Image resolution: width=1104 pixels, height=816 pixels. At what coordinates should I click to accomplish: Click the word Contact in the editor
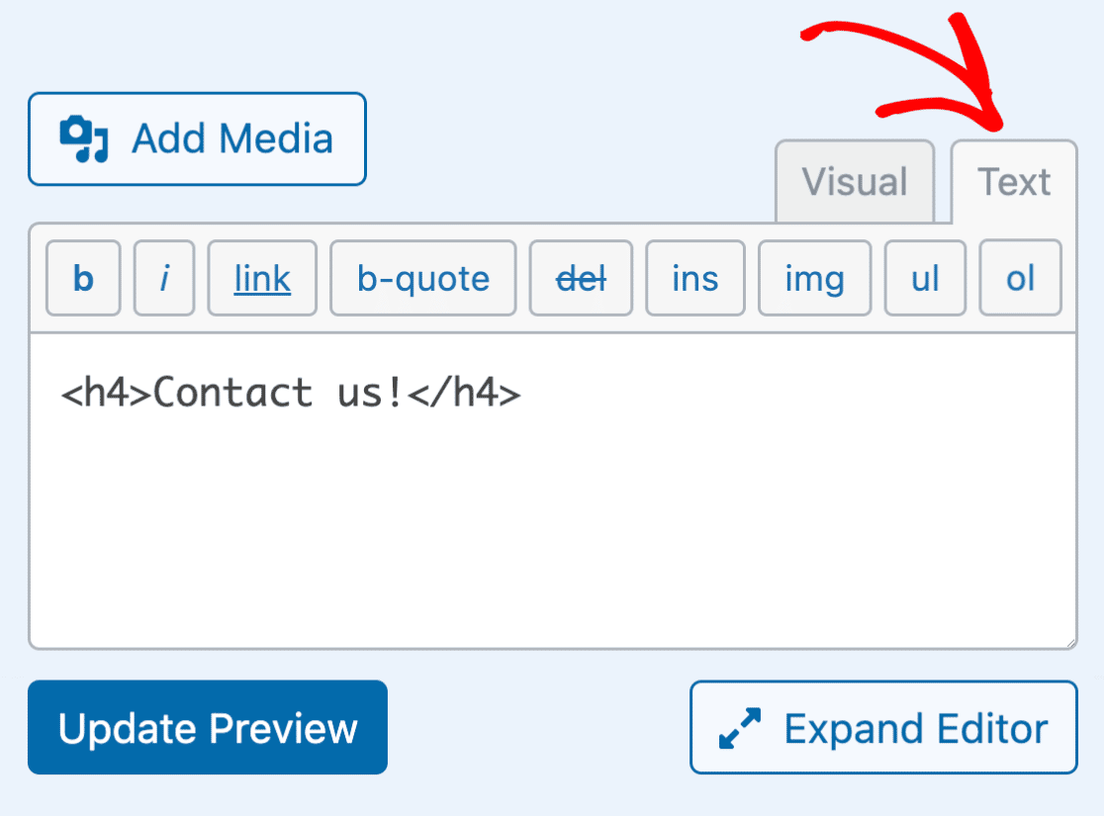(x=233, y=394)
